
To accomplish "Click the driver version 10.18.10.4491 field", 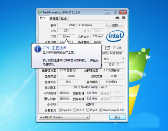I will [x=90, y=87].
